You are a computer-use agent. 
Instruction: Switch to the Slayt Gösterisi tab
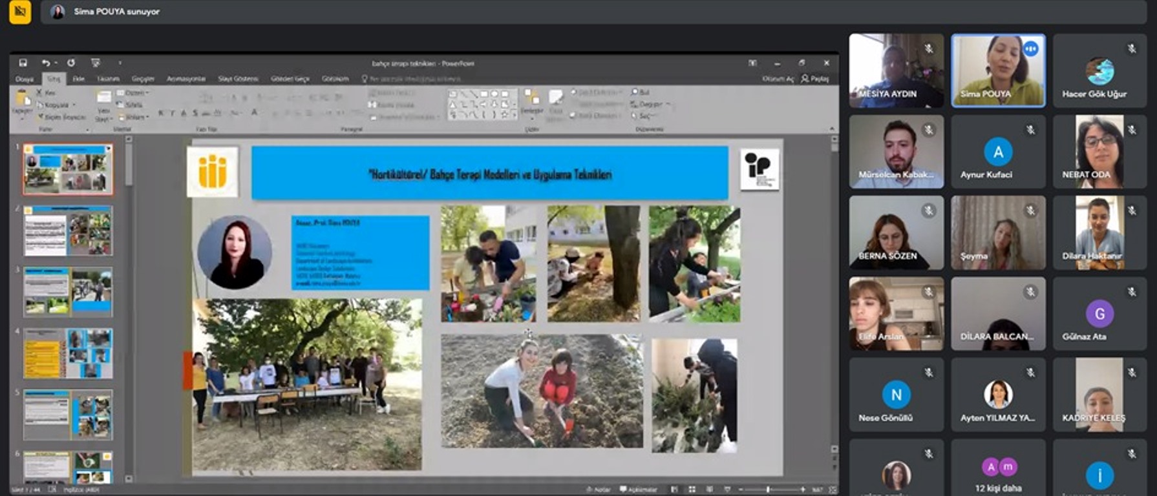pyautogui.click(x=238, y=79)
